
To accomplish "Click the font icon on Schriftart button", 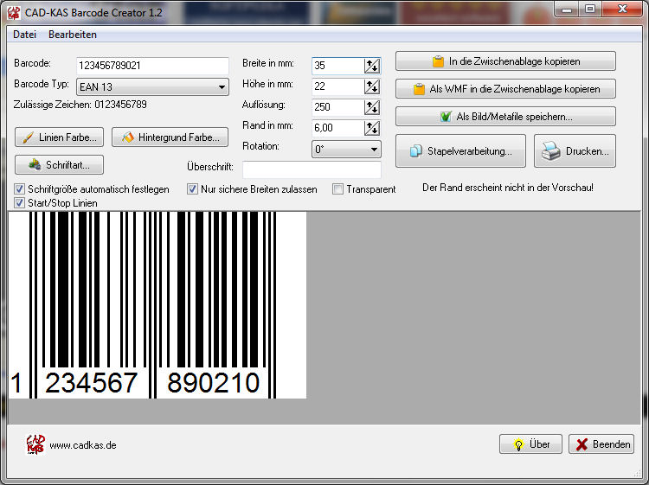I will click(x=35, y=164).
